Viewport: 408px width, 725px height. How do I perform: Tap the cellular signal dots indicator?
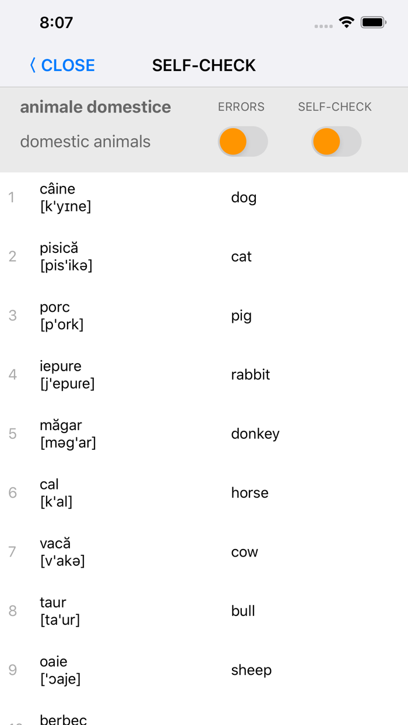point(323,25)
